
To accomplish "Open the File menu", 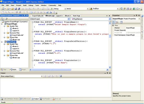I will click(3, 5).
